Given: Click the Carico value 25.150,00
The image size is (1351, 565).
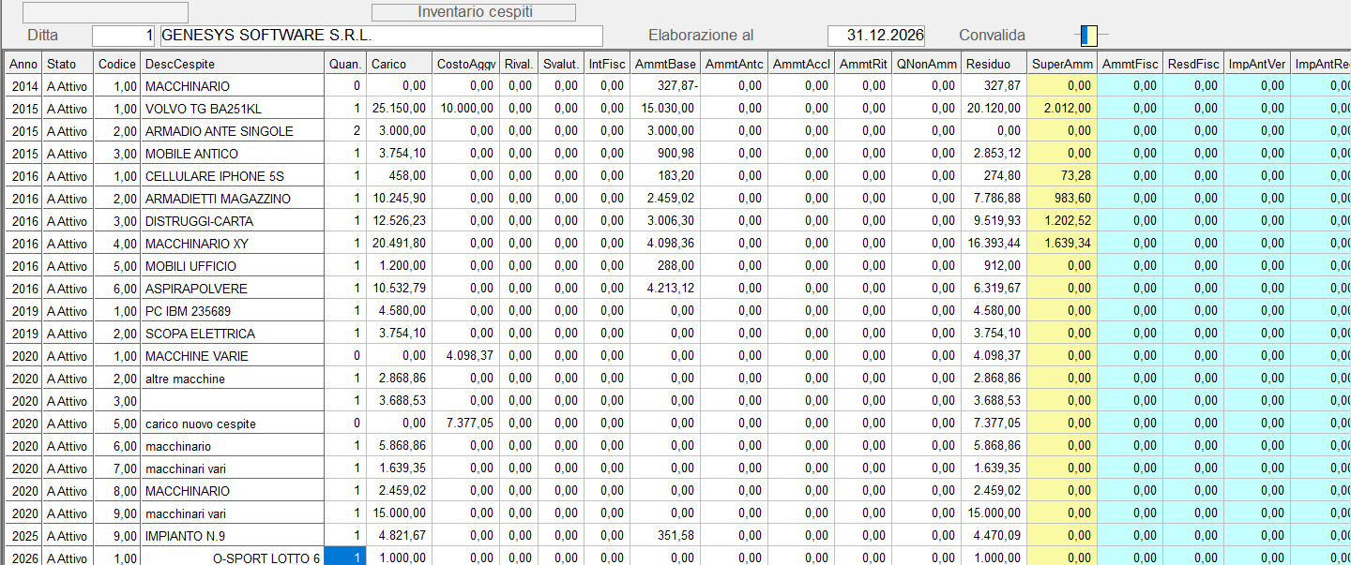Looking at the screenshot, I should coord(399,109).
